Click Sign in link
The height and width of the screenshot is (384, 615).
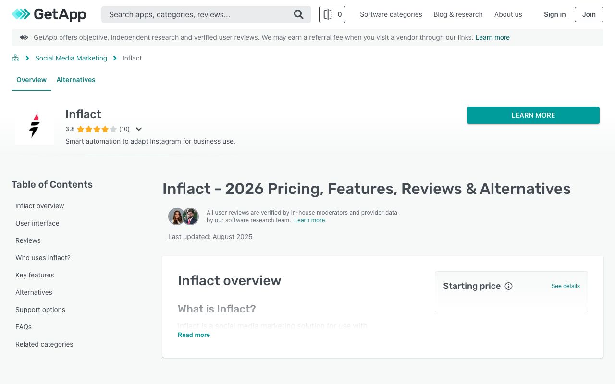click(x=554, y=14)
